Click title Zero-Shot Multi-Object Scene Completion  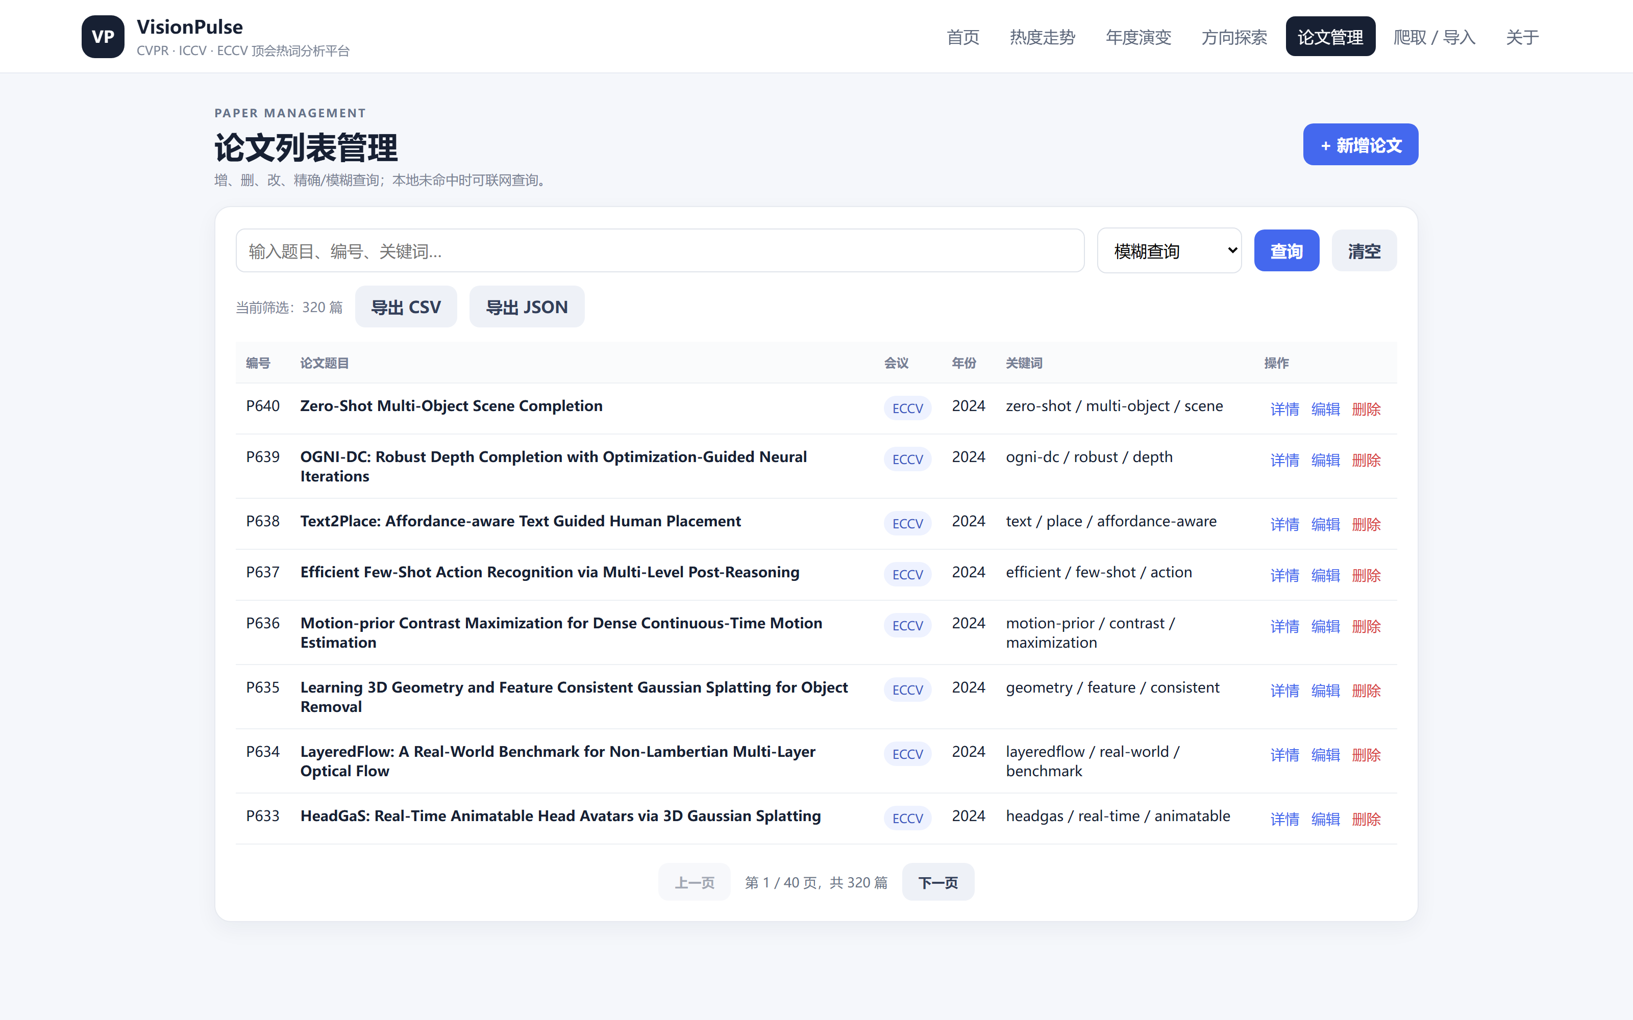click(452, 406)
